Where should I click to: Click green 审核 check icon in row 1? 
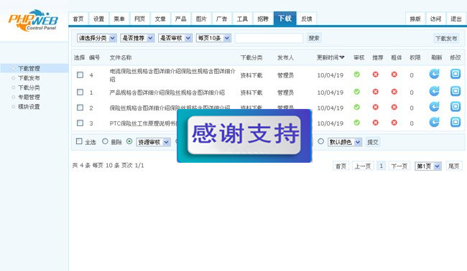point(357,92)
